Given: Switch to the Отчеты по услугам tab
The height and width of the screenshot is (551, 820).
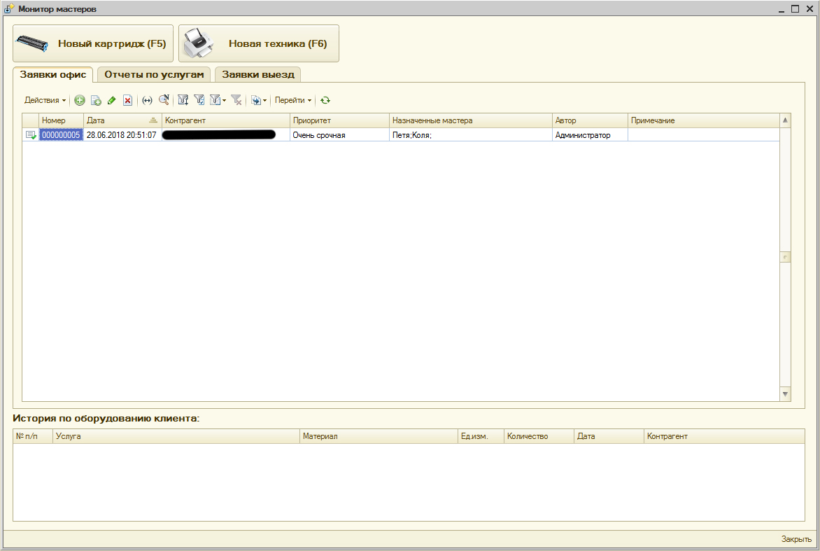Looking at the screenshot, I should click(154, 74).
